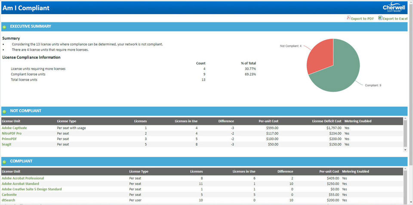Screen dimensions: 413x205
Task: Click the $599.00 per-unit cost cell
Action: pos(272,128)
